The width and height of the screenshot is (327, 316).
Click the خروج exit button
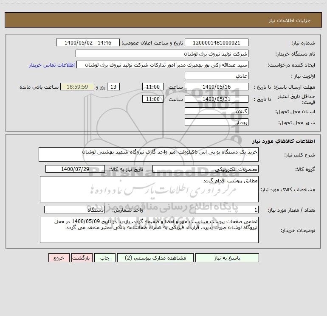tap(59, 258)
